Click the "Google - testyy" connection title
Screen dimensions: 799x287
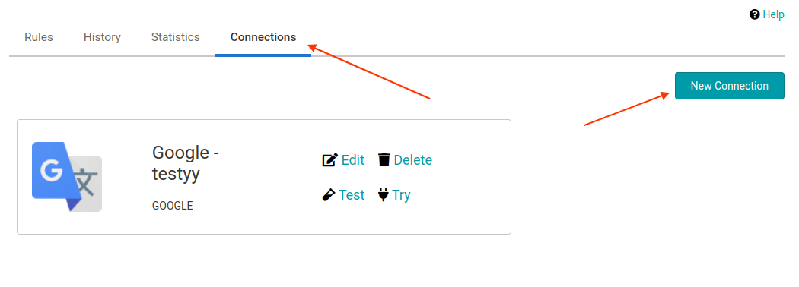tap(186, 162)
